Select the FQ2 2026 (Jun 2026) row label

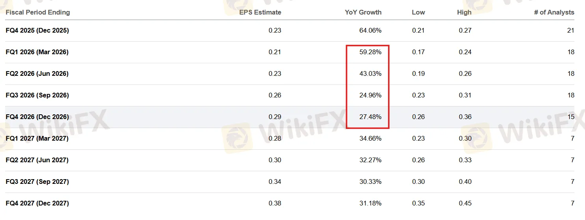coord(37,73)
